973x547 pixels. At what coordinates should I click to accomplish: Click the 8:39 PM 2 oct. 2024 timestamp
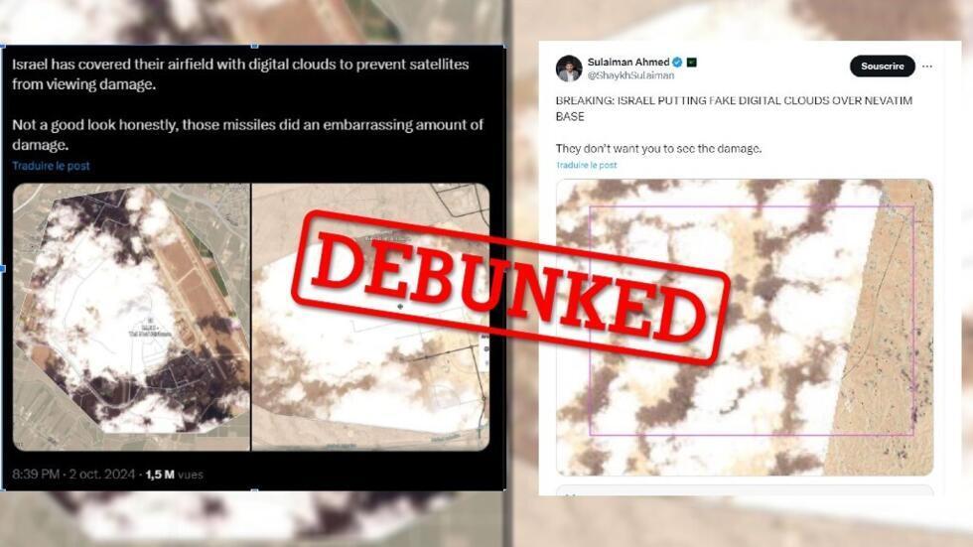[73, 475]
